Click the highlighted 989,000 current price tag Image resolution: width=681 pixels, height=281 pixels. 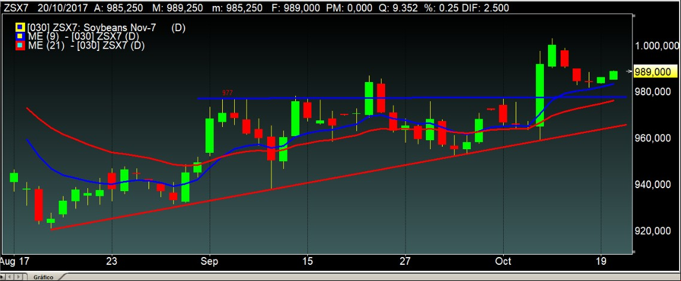(655, 72)
